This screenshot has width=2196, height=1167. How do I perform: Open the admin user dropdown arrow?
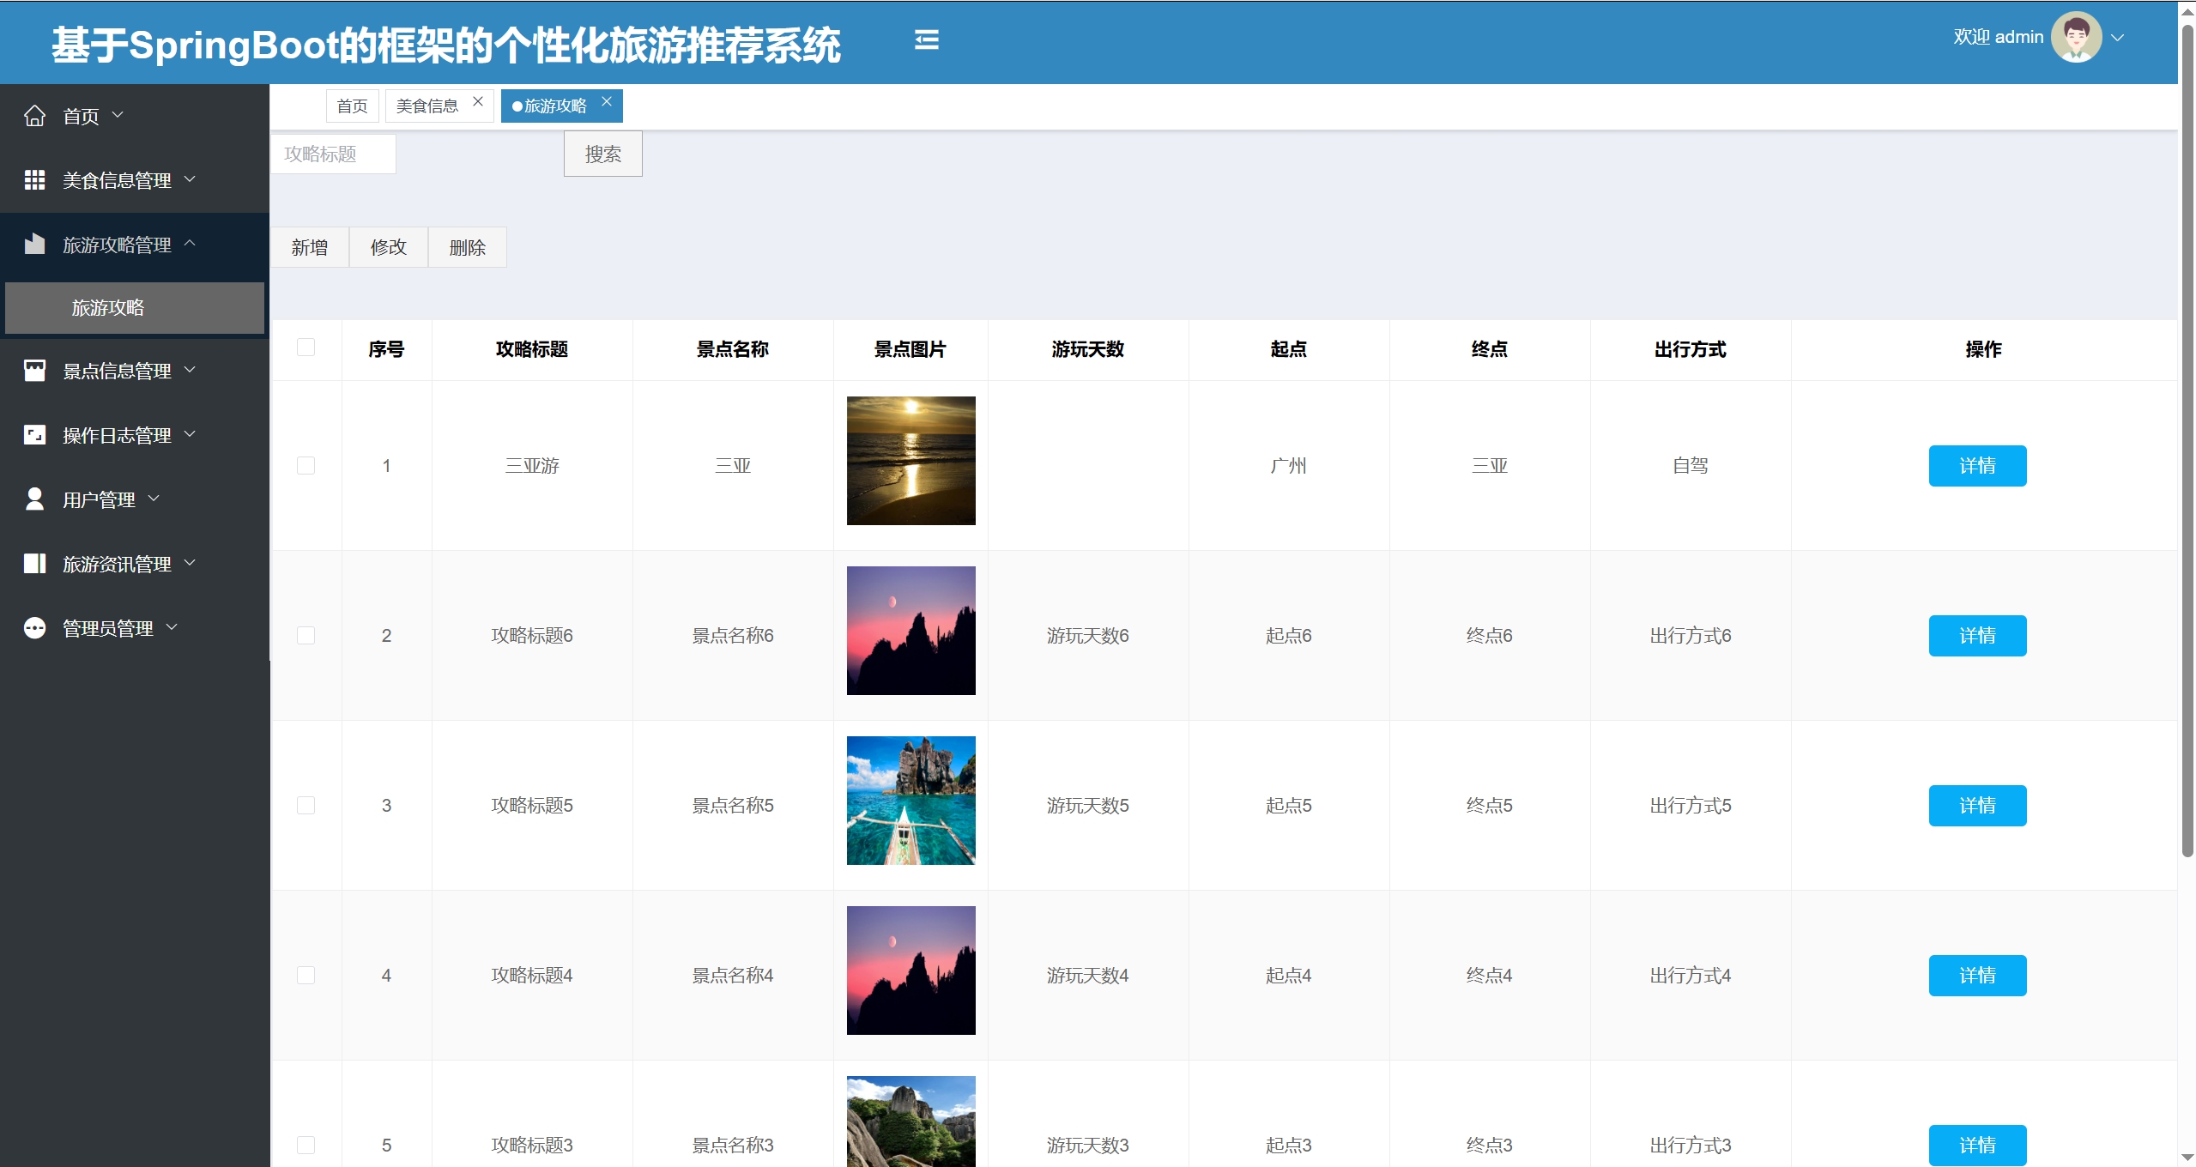2117,38
